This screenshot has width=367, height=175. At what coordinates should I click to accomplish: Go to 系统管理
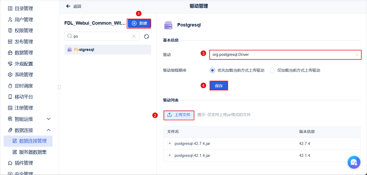click(24, 75)
